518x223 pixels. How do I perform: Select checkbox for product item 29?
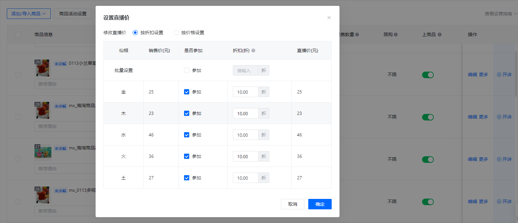pos(18,75)
